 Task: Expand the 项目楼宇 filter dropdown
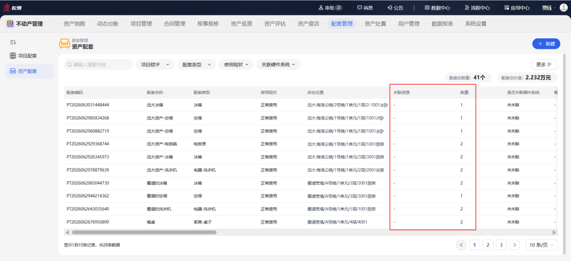(155, 64)
